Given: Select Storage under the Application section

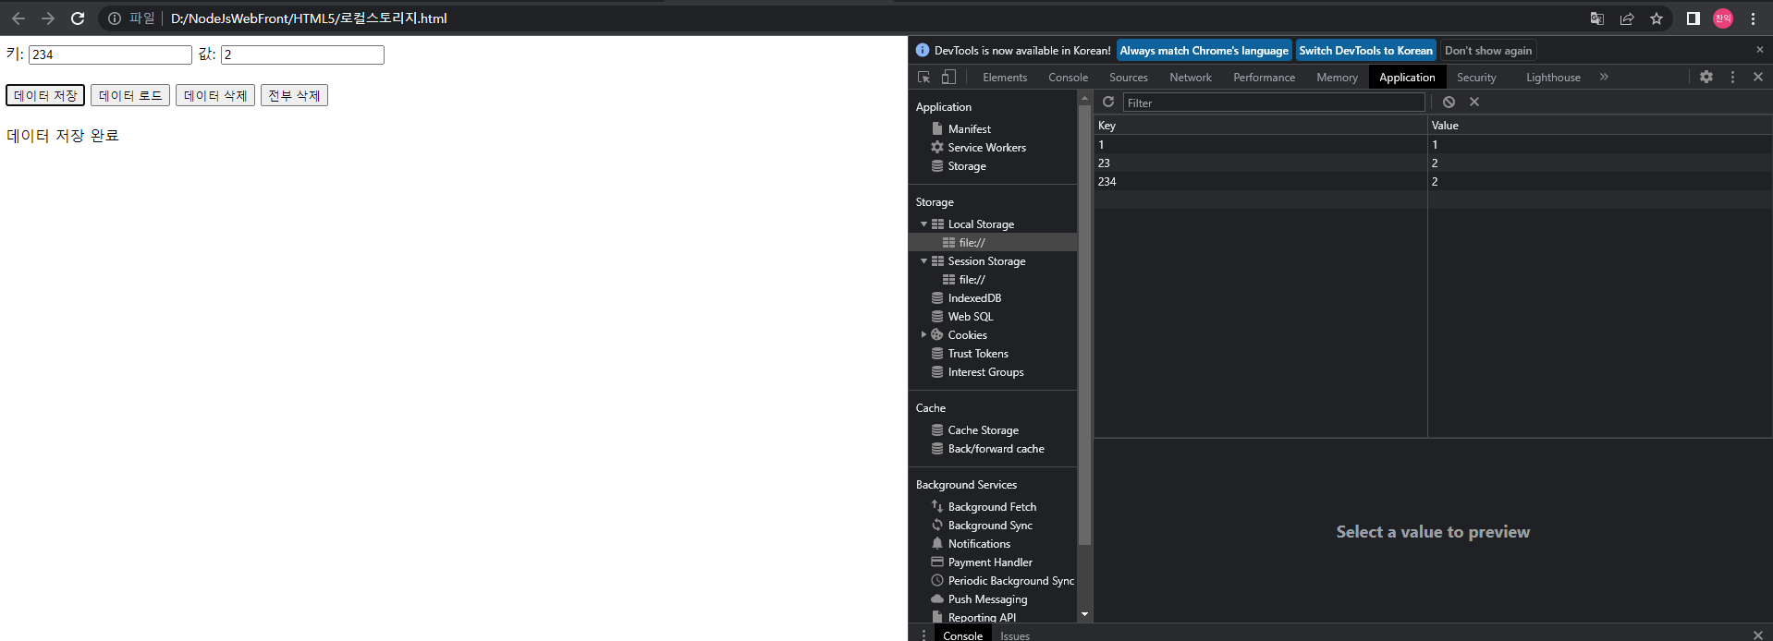Looking at the screenshot, I should 967,166.
